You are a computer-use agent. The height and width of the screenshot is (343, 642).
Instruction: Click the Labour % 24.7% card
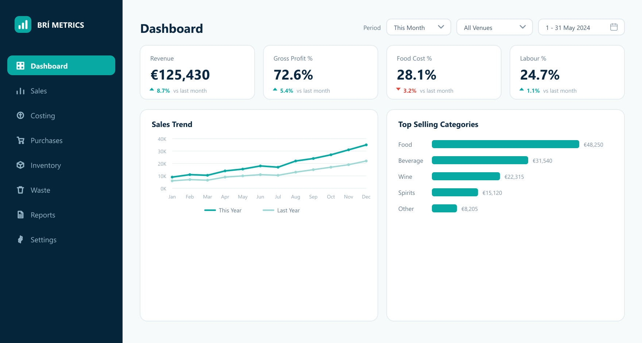point(567,72)
